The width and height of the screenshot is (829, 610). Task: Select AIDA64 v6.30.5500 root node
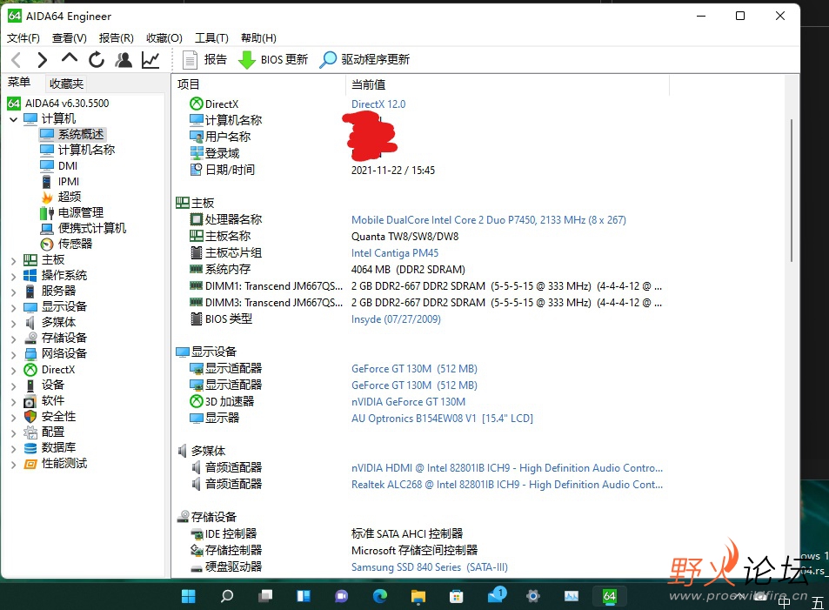tap(58, 104)
